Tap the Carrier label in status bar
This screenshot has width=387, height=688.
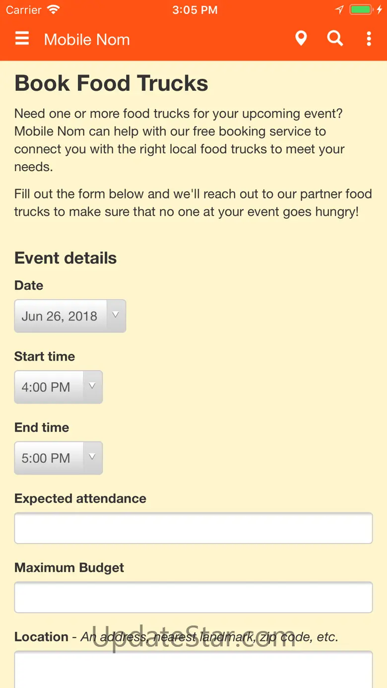[24, 10]
